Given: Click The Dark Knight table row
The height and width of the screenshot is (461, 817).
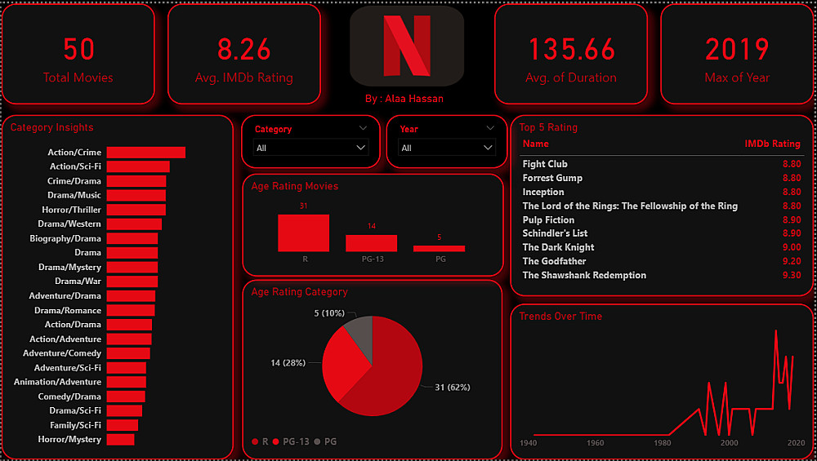Looking at the screenshot, I should click(662, 247).
